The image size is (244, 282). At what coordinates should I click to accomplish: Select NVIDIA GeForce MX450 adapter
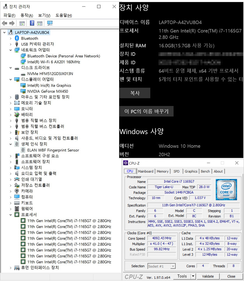coord(48,91)
